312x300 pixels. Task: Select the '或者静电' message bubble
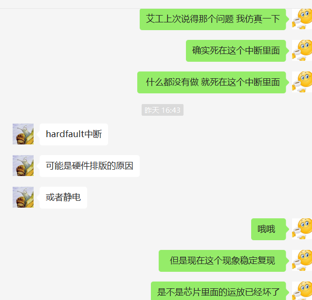[x=63, y=197]
